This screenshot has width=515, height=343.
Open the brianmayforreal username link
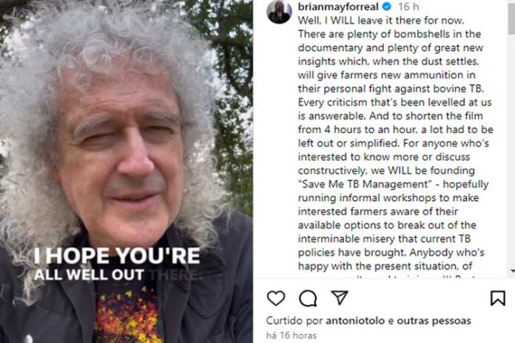[x=338, y=6]
